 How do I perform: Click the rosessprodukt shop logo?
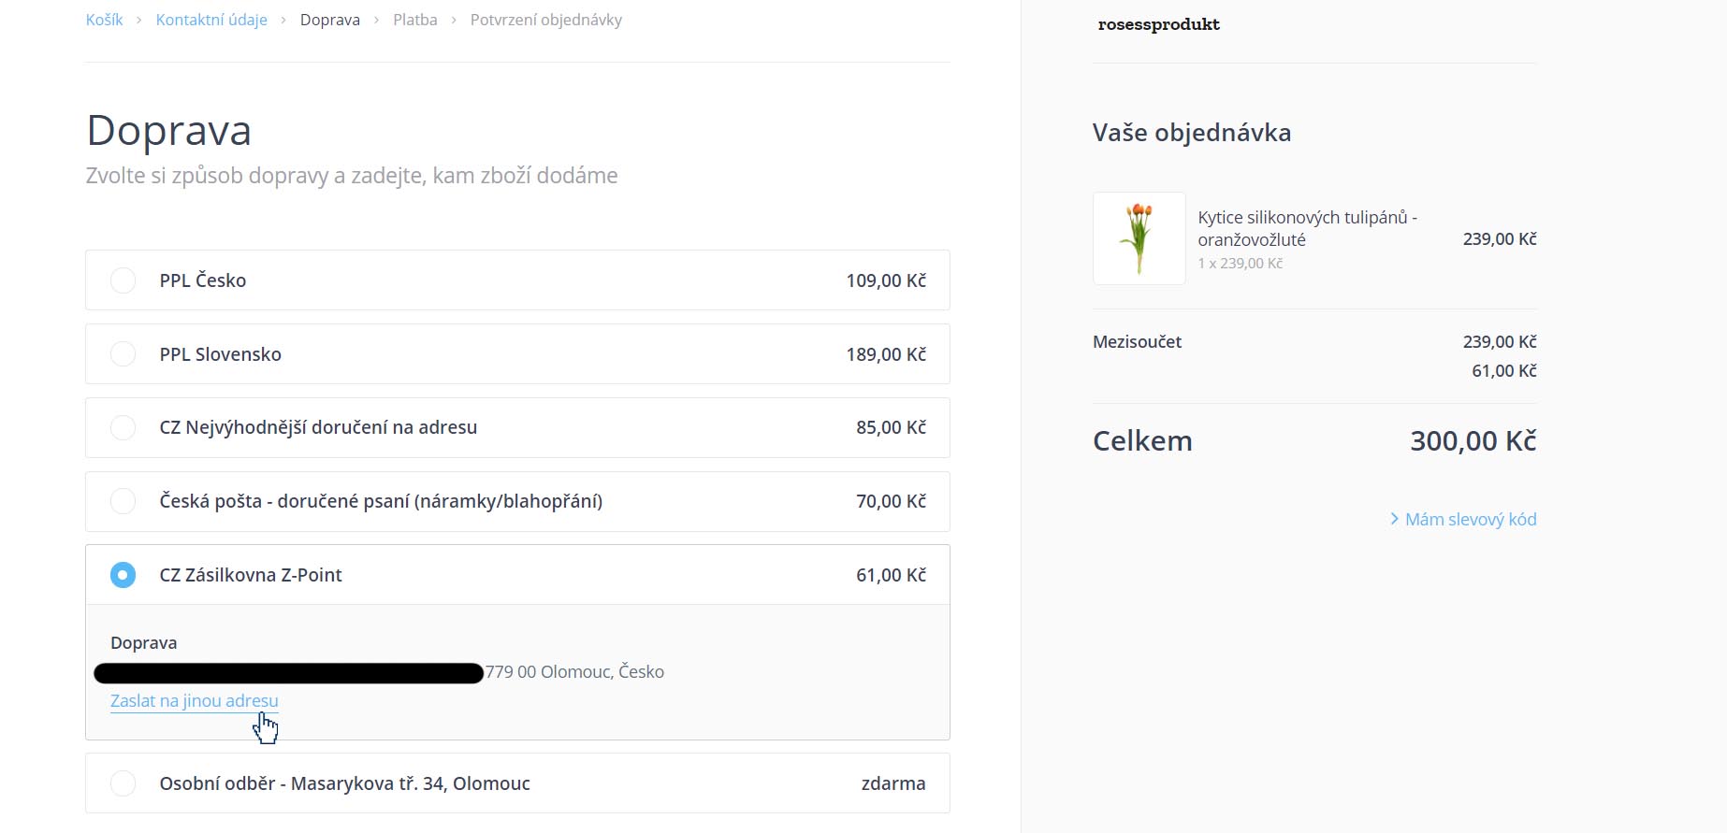coord(1158,24)
